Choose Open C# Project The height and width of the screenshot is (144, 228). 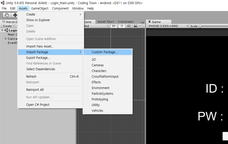50,105
